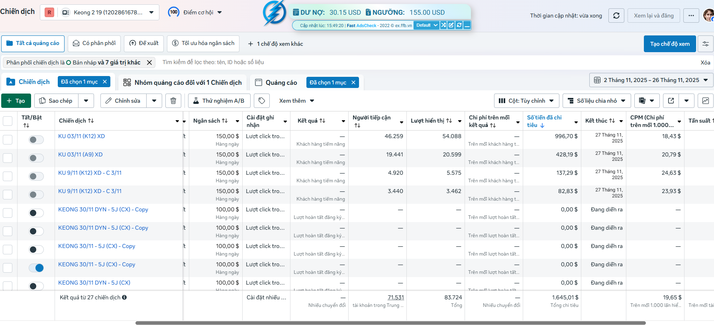Click the reach value 46.259

click(394, 136)
